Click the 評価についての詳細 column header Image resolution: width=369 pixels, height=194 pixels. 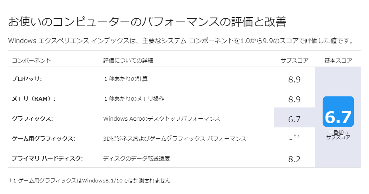pyautogui.click(x=128, y=61)
